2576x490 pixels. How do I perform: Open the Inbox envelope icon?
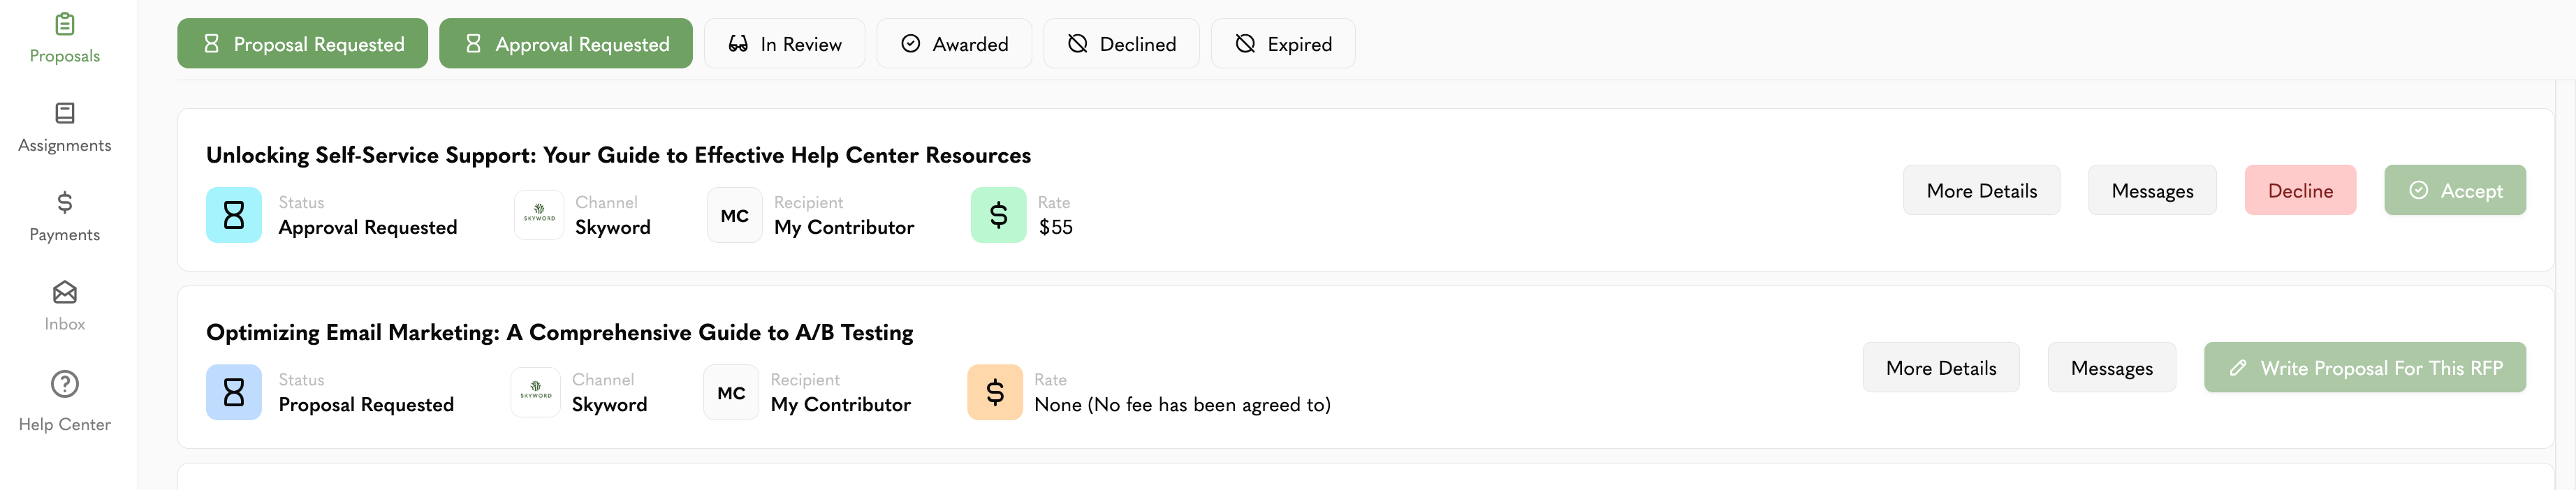coord(64,292)
